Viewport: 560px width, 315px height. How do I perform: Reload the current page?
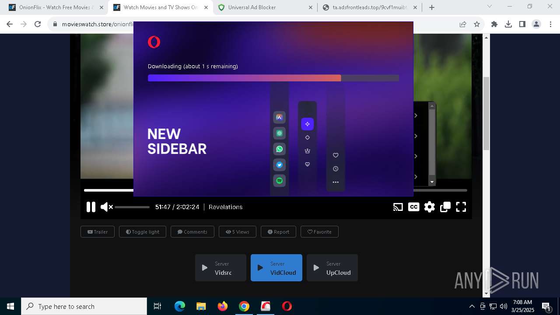[38, 24]
